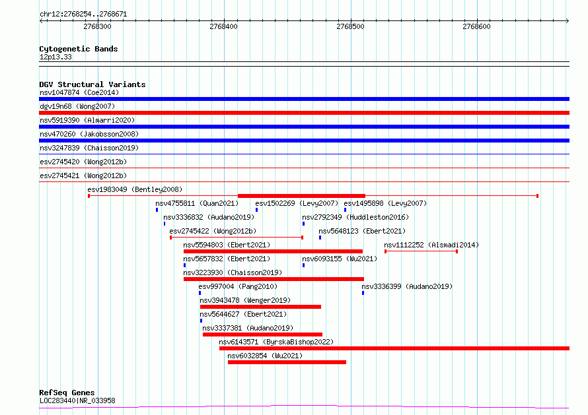Click nsv3943478 (Wenger2019) label
This screenshot has width=588, height=415.
click(x=245, y=300)
